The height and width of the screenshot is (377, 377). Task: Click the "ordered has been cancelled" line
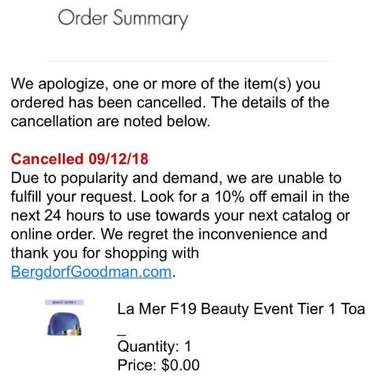pos(108,102)
